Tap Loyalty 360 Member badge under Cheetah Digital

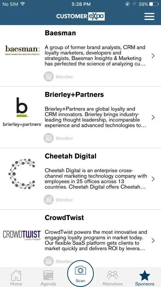[x=58, y=200]
